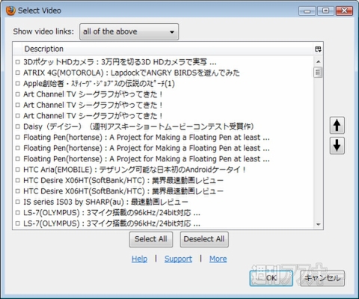Tick the ATRIX 4G(MOTOROLA) checkbox
Screen dimensions: 359x299
[17, 73]
